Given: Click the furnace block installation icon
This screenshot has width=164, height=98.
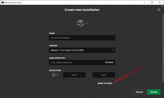Looking at the screenshot, I should coord(80,23).
